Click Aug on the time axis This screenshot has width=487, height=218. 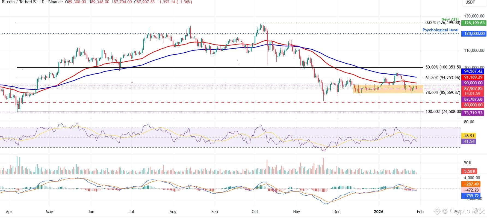point(173,212)
